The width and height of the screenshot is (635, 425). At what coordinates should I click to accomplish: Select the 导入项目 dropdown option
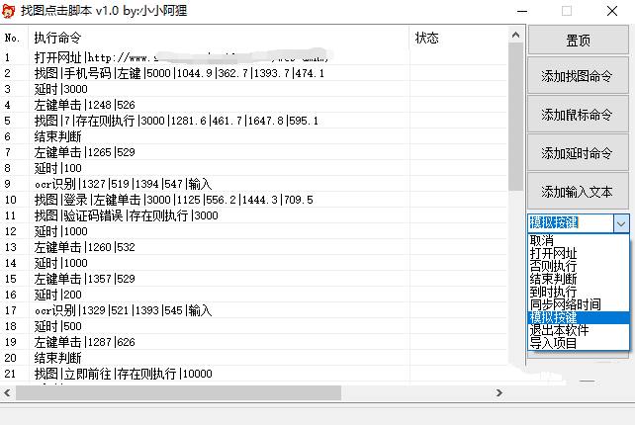(553, 344)
